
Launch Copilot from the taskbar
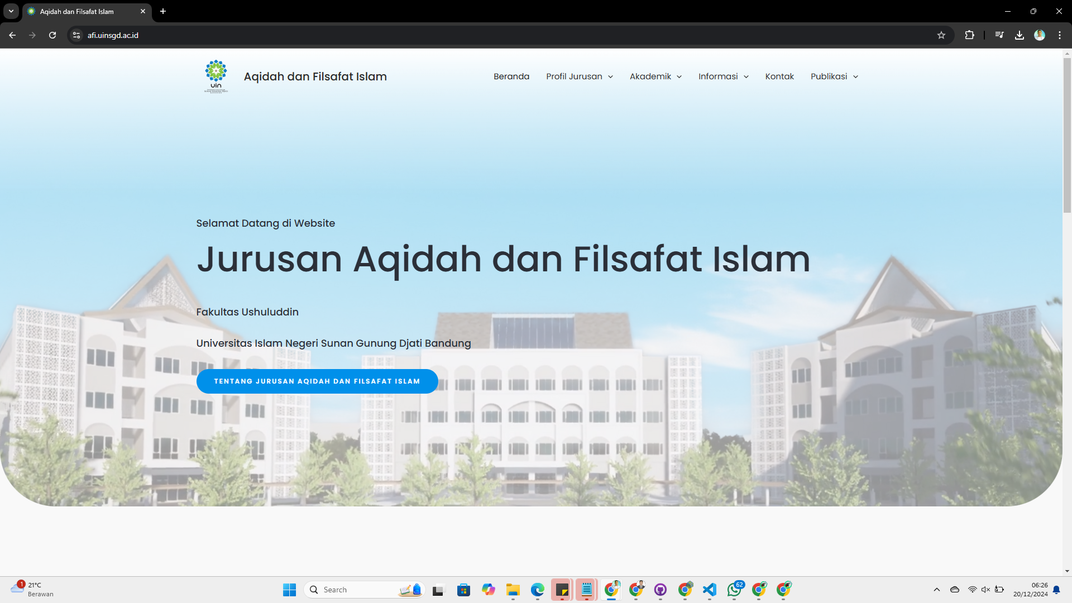coord(489,590)
